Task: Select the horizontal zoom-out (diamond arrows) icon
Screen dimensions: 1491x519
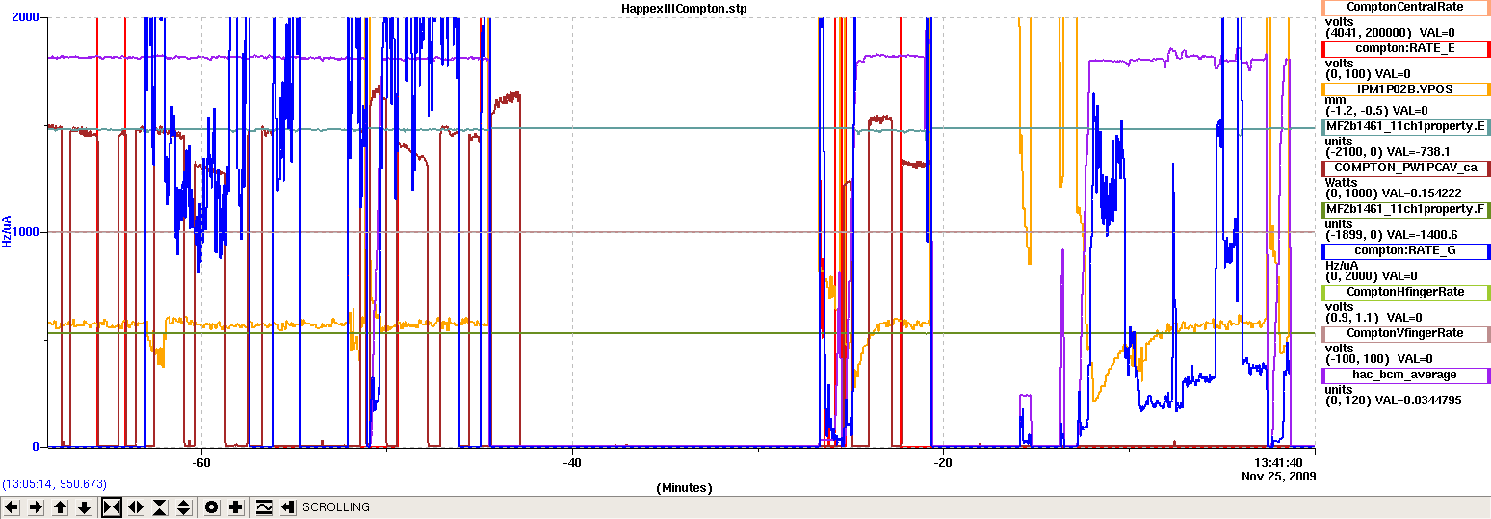Action: tap(136, 507)
